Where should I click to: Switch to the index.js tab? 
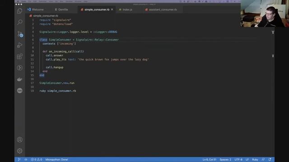pyautogui.click(x=127, y=9)
